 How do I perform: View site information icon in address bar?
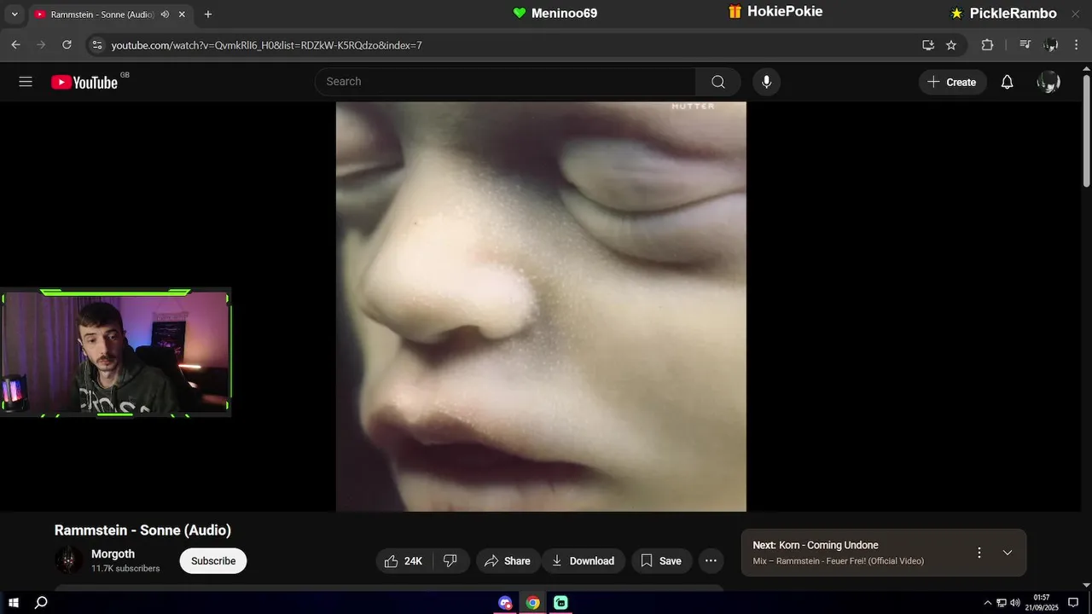(x=97, y=45)
